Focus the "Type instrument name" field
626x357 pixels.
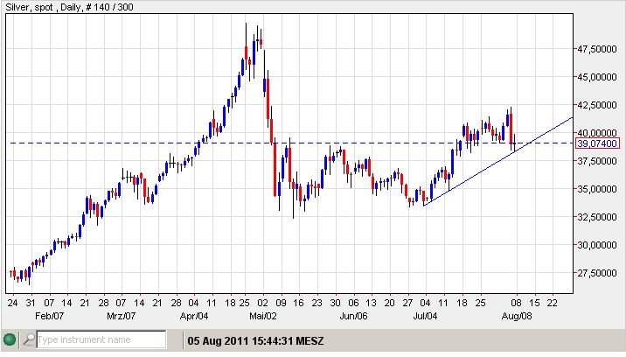[x=101, y=339]
